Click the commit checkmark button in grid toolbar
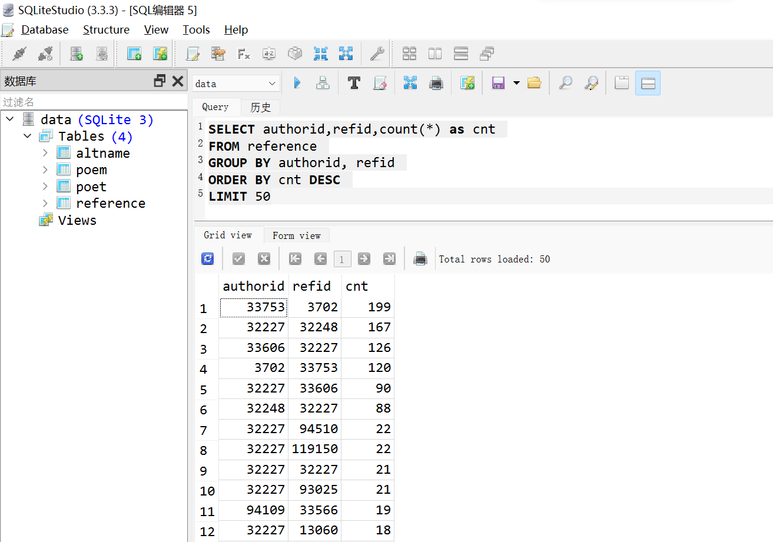 click(x=238, y=258)
